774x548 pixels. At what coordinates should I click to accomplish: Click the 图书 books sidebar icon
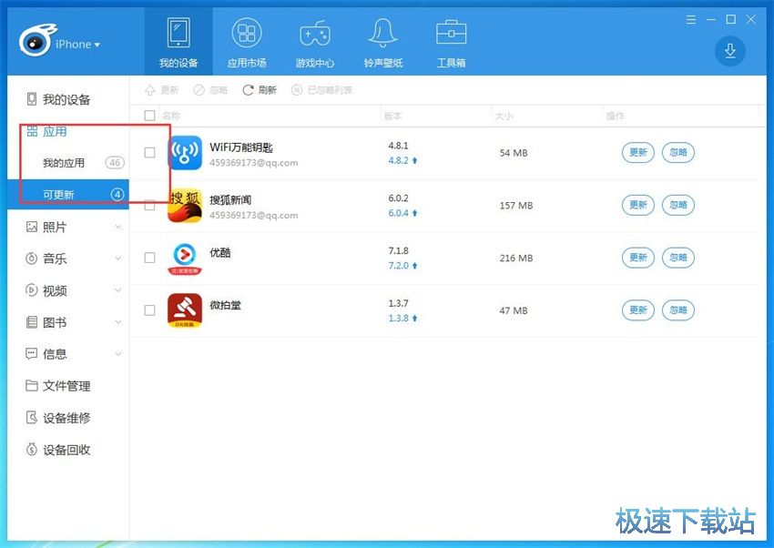click(32, 322)
